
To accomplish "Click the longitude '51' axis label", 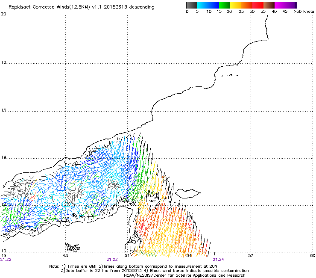I will pos(127,256).
